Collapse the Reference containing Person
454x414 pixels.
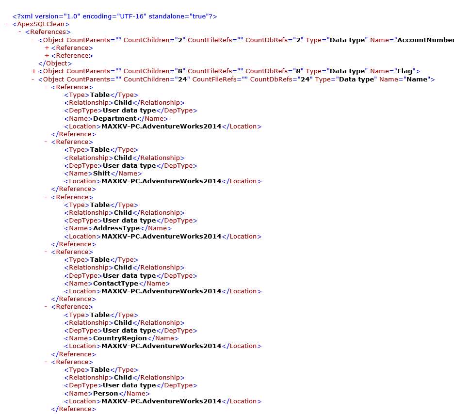tap(46, 362)
